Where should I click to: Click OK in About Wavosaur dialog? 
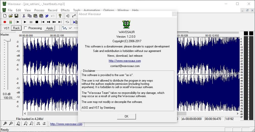126,116
